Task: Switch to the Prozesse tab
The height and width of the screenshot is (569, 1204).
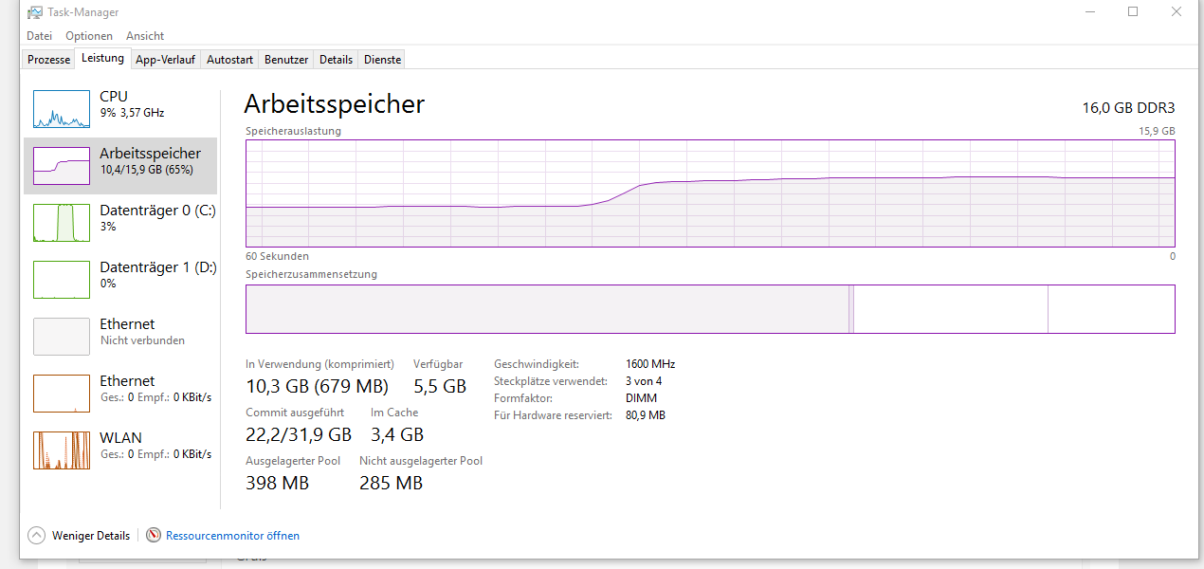Action: tap(48, 60)
